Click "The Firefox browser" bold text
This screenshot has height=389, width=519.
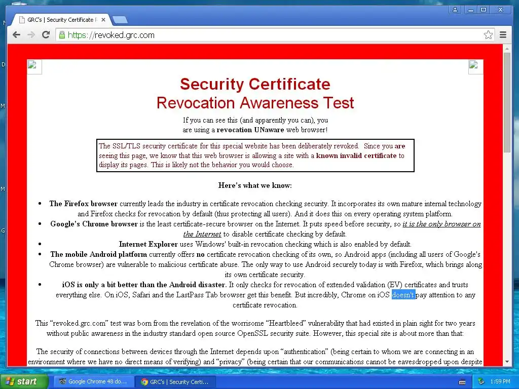point(84,204)
